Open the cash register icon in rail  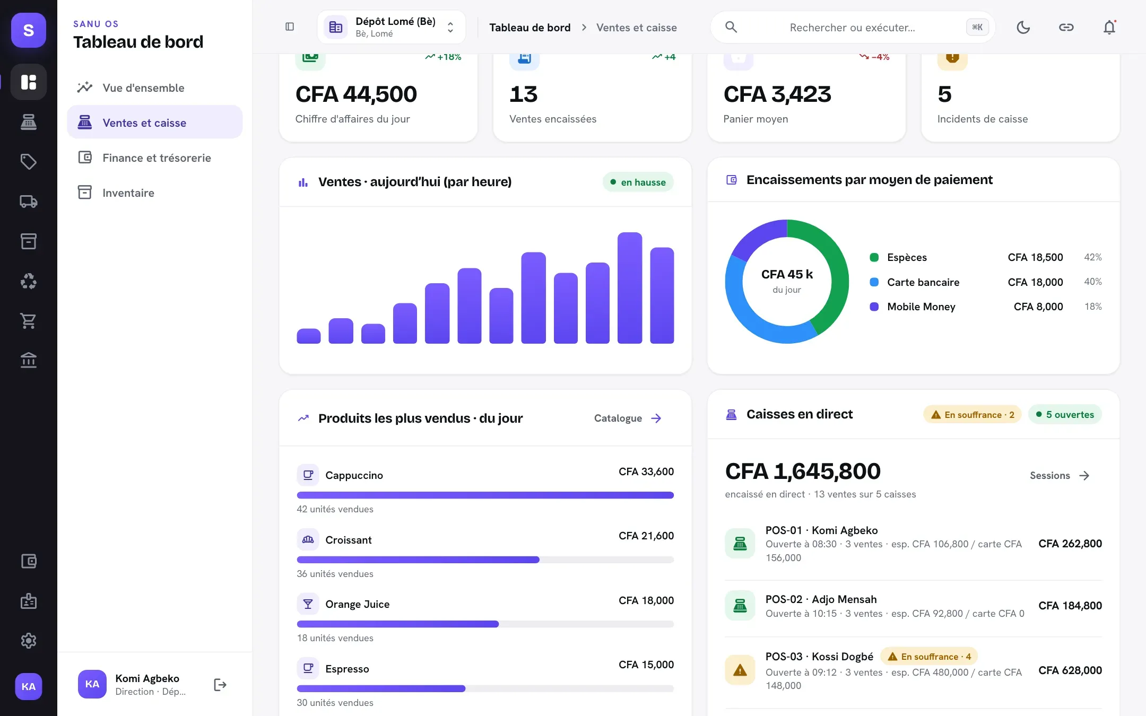pos(29,122)
